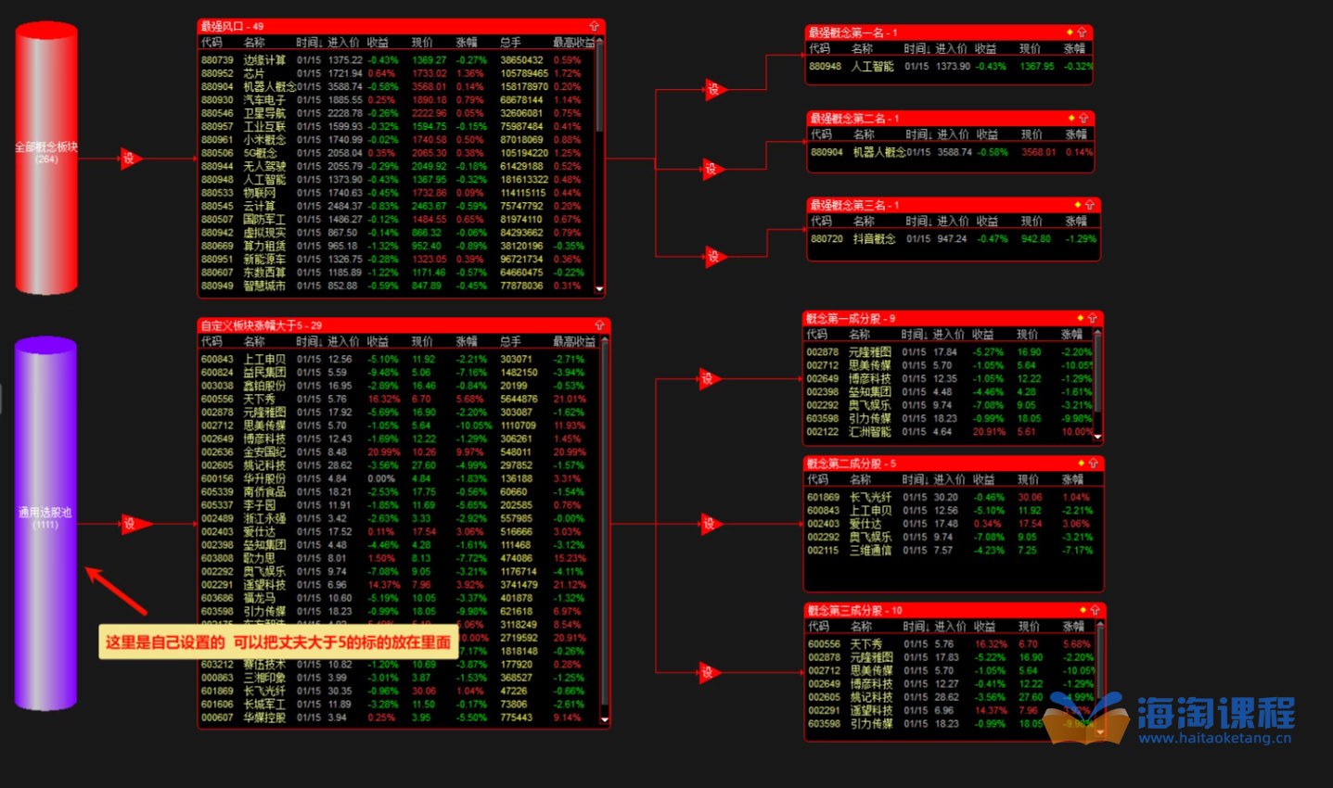Screen dimensions: 1333x788
Task: Click the red 设 filter node after 全部概念板块
Action: click(x=130, y=159)
